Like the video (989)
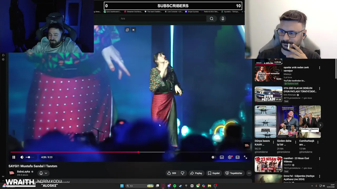337x189 pixels. (x=171, y=173)
